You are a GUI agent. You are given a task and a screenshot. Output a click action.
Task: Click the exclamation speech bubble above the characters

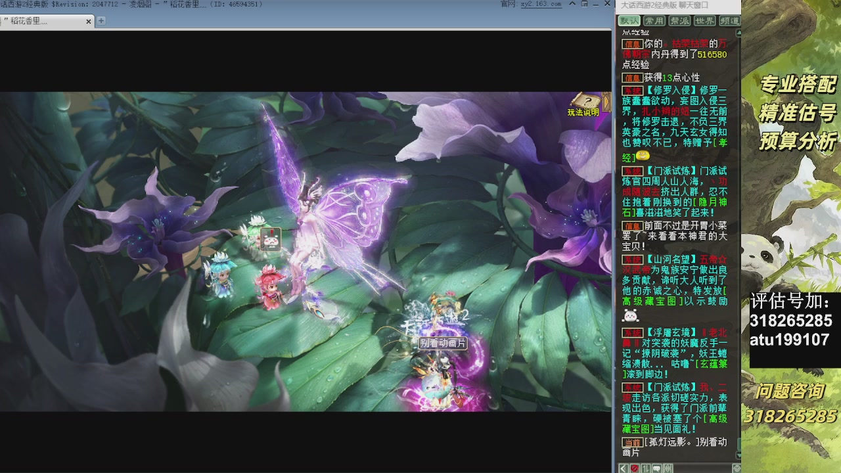coord(270,239)
